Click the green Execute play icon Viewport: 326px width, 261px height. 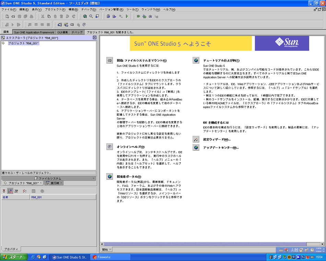click(127, 16)
